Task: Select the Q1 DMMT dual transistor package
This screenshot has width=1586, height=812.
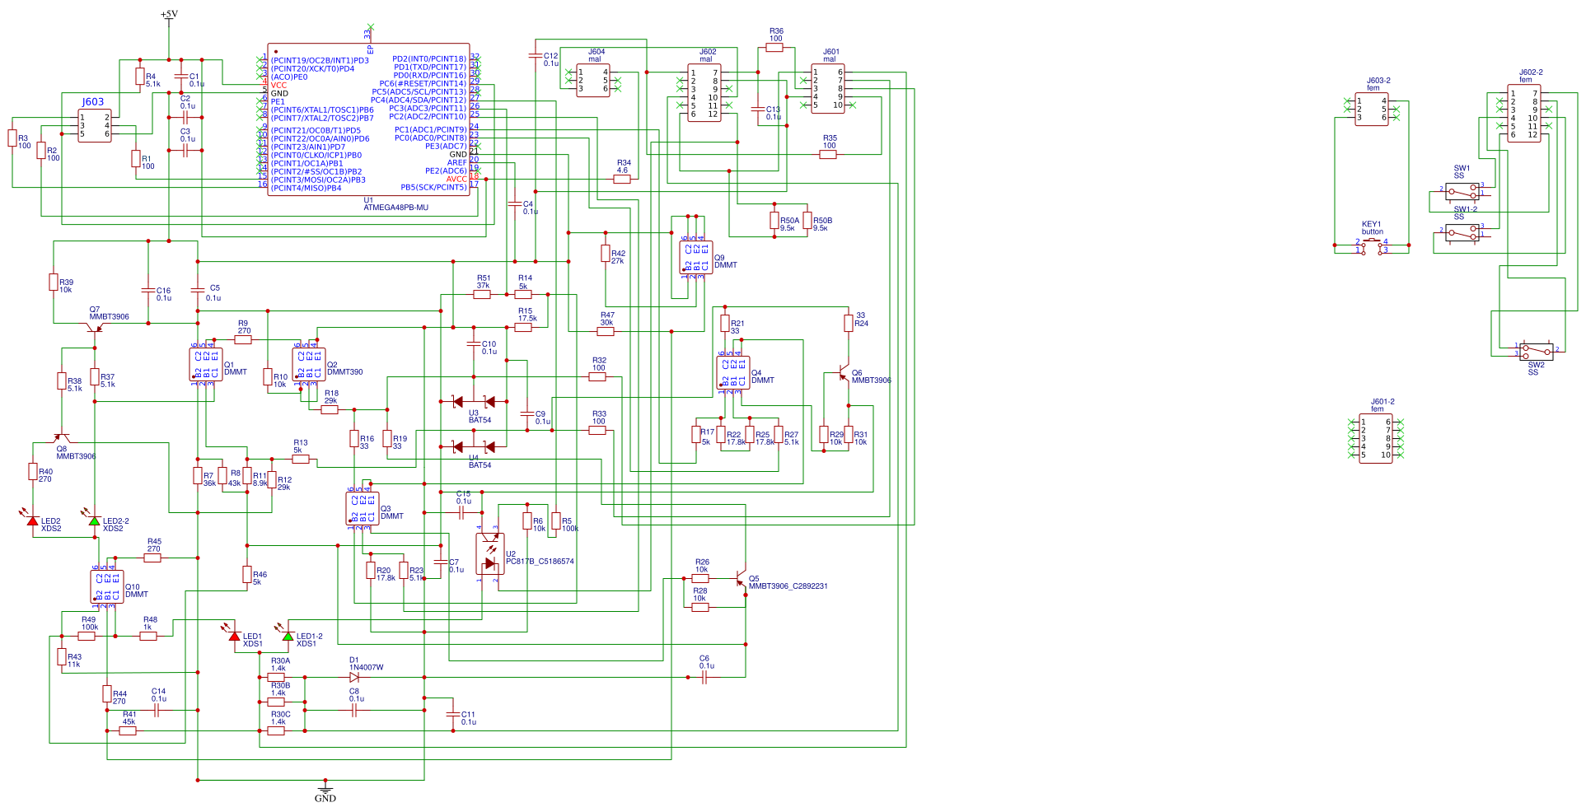Action: (x=206, y=365)
